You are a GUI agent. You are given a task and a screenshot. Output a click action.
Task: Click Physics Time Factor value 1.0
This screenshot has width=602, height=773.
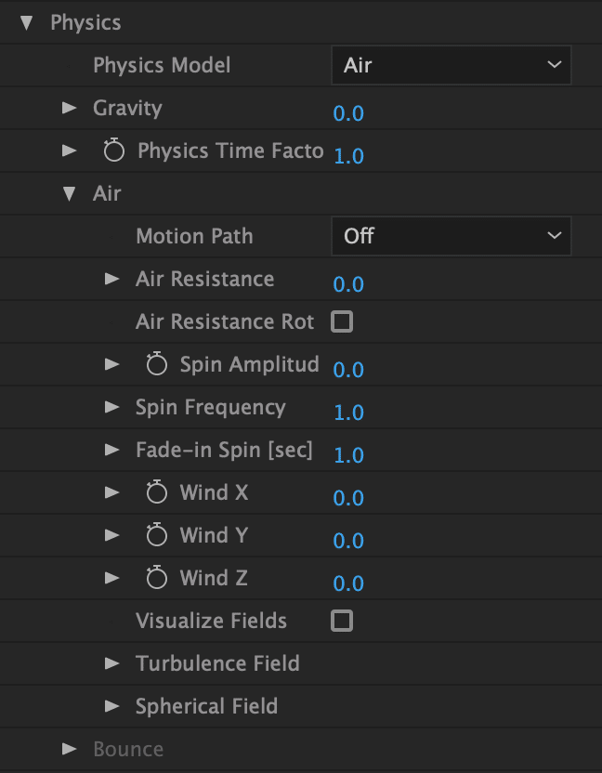pos(348,156)
